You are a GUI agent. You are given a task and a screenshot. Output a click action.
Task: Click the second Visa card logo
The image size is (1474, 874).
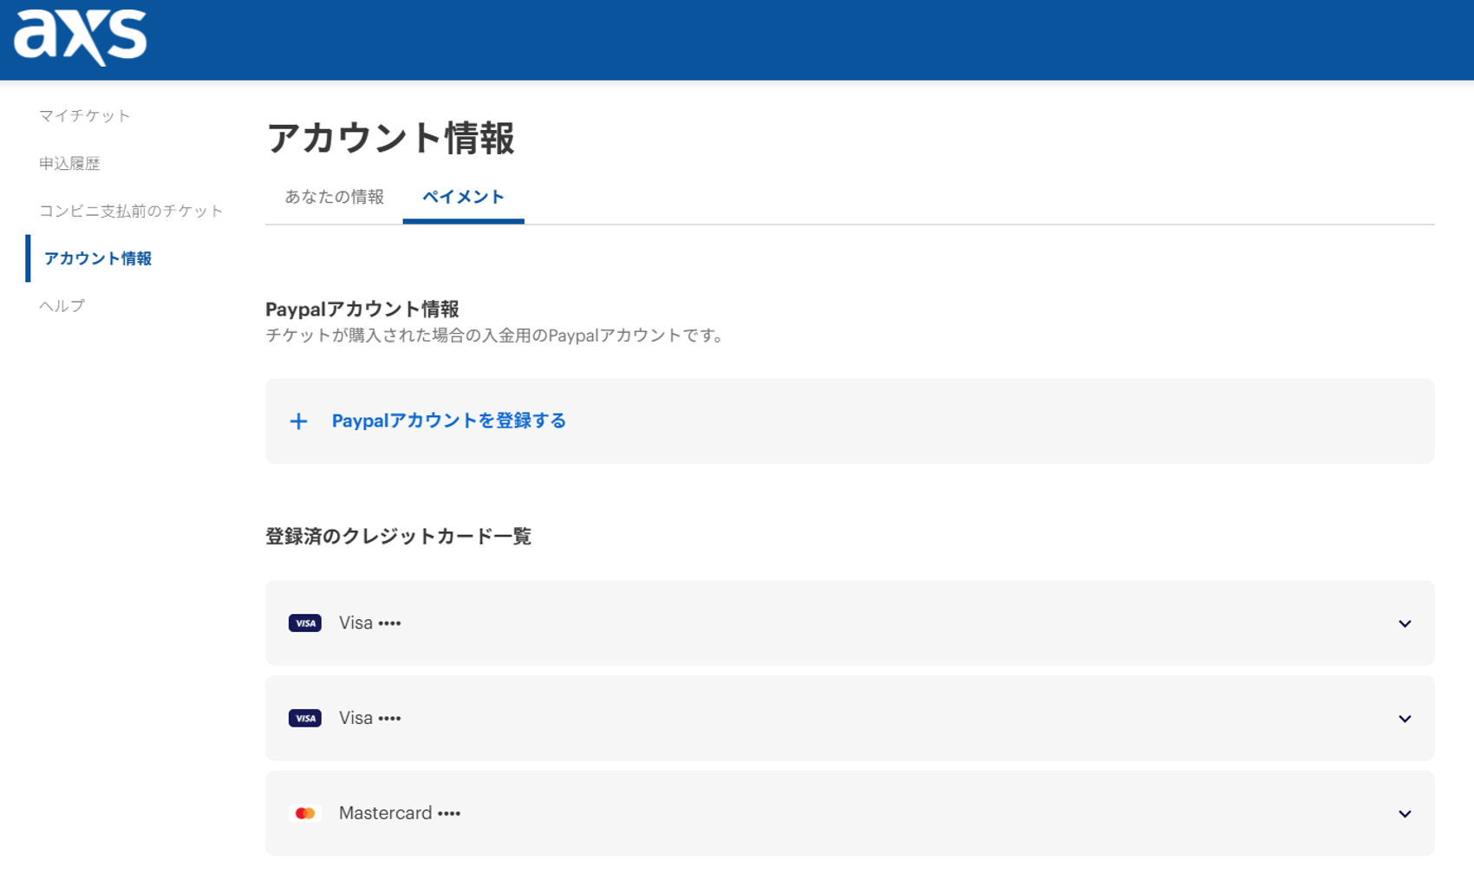[304, 718]
